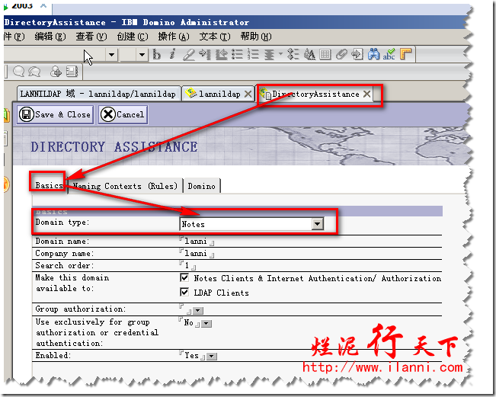Click the bullet list icon
This screenshot has height=397, width=496.
point(237,54)
